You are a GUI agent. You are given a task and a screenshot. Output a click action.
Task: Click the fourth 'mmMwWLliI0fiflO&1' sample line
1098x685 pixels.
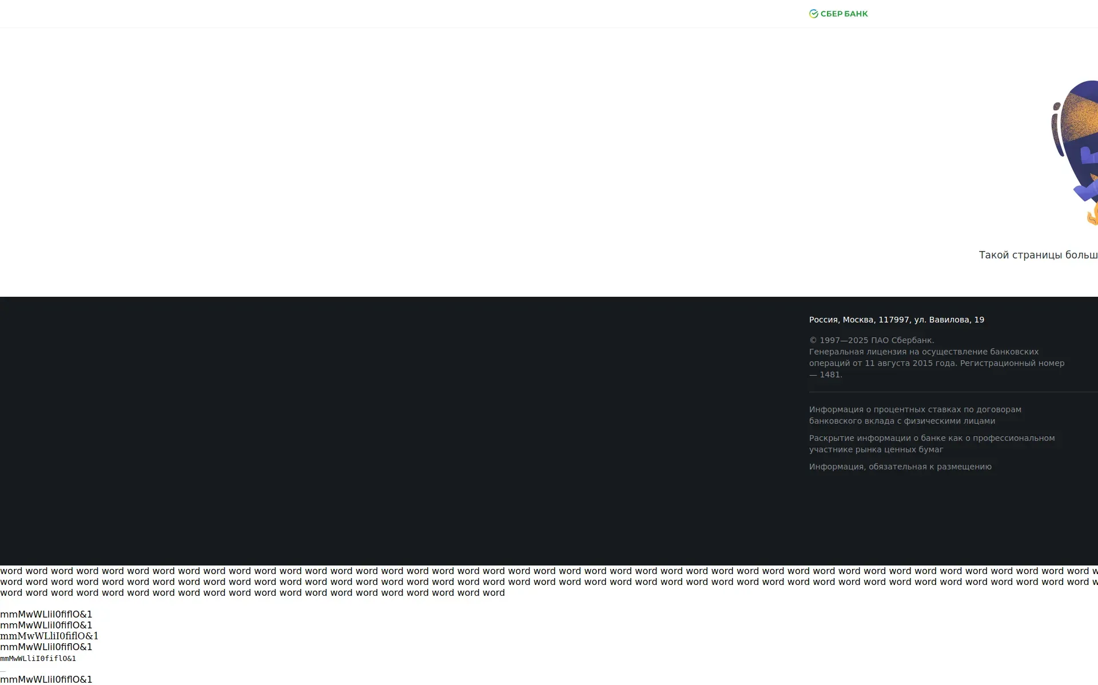(46, 647)
